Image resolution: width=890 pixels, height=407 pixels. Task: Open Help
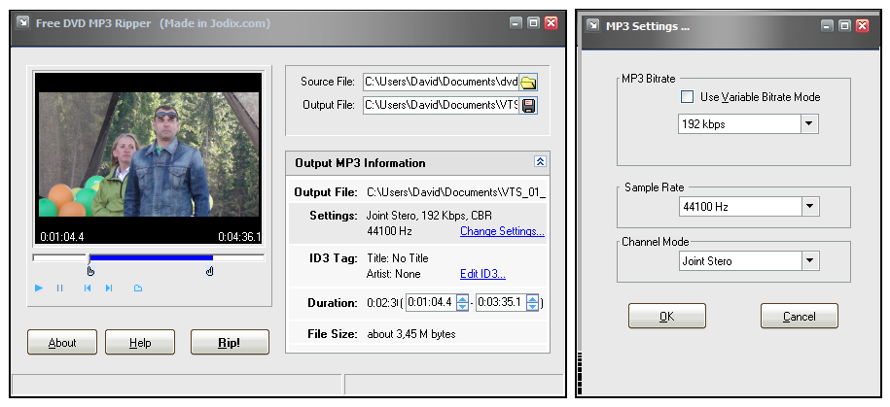(x=140, y=342)
